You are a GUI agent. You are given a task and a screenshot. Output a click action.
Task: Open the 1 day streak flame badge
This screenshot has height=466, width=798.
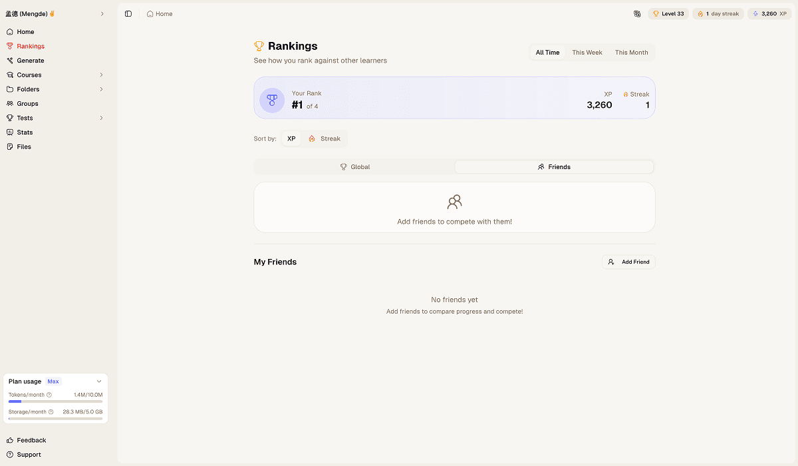point(718,13)
